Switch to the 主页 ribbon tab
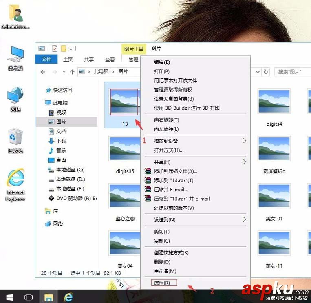This screenshot has width=311, height=303. tap(68, 59)
